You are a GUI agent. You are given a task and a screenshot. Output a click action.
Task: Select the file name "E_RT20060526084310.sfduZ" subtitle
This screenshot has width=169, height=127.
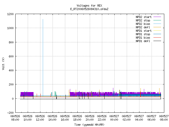click(x=89, y=9)
